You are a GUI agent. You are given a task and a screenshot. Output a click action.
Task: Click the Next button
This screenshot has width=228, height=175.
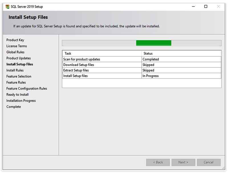(x=183, y=162)
